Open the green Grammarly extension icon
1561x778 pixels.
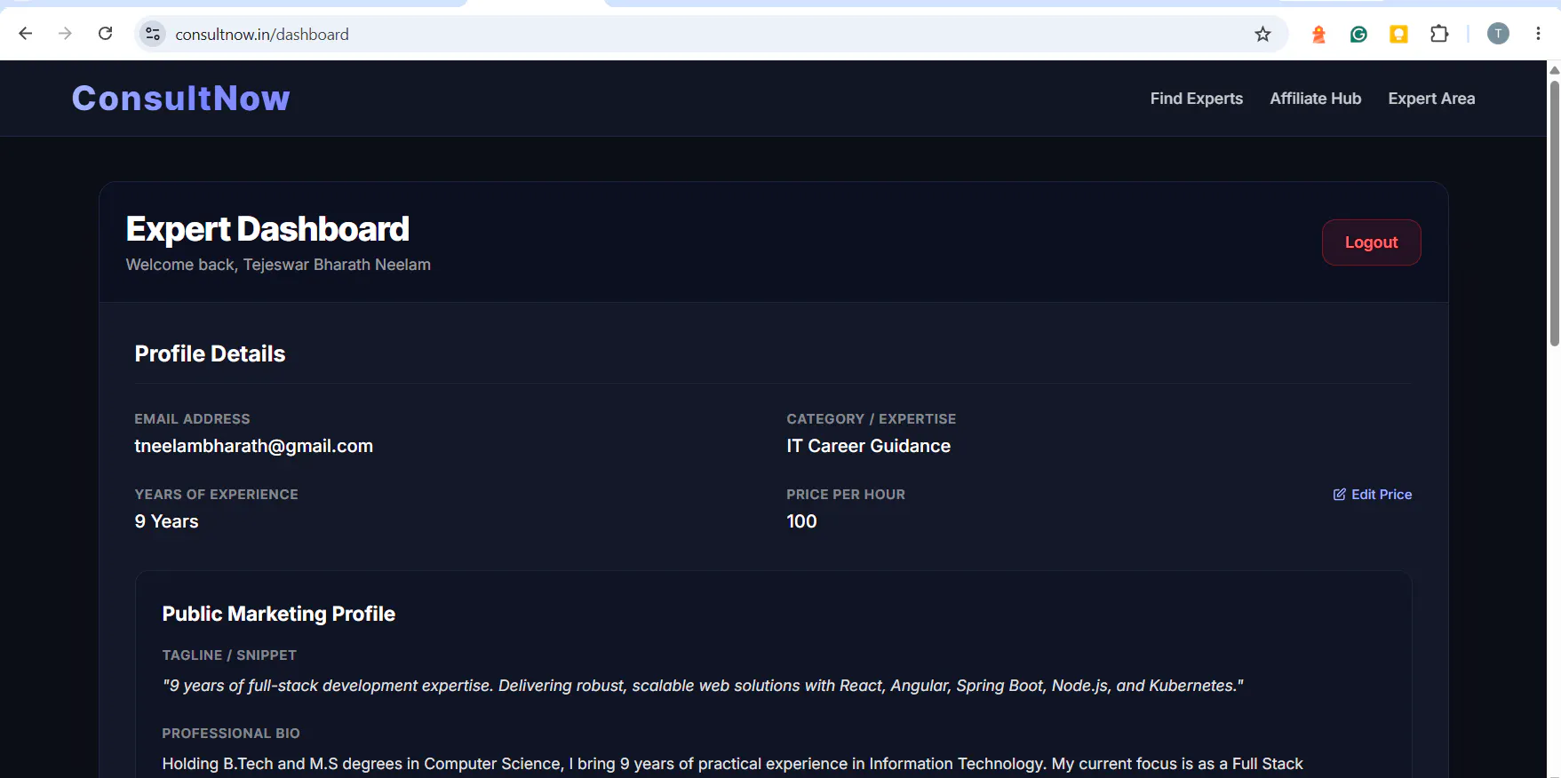(x=1358, y=34)
